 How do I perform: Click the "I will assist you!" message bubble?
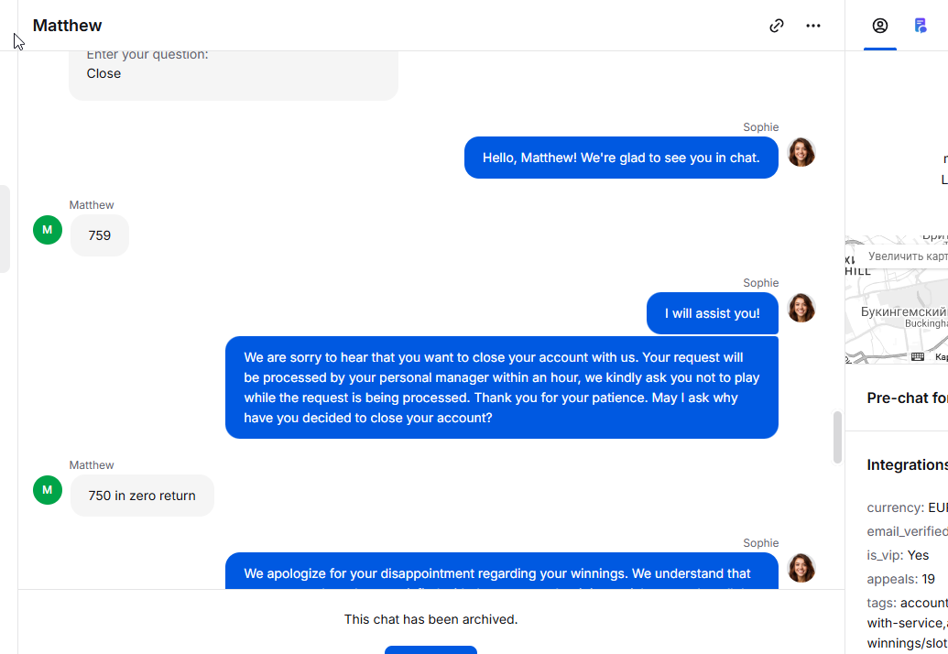(x=712, y=313)
